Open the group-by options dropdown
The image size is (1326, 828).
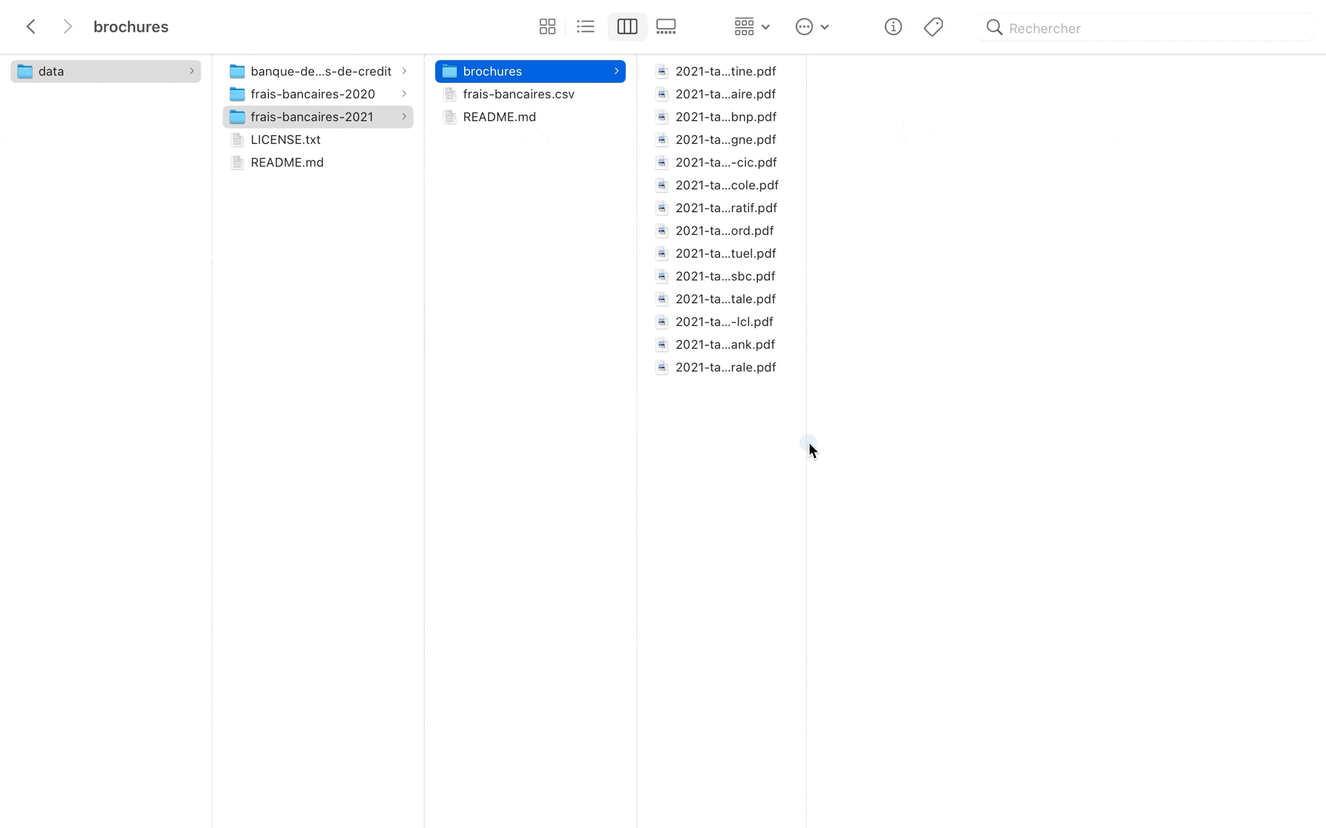click(x=751, y=26)
